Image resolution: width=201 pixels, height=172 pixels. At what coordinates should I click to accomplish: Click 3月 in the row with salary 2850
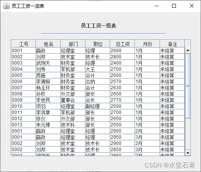147,150
